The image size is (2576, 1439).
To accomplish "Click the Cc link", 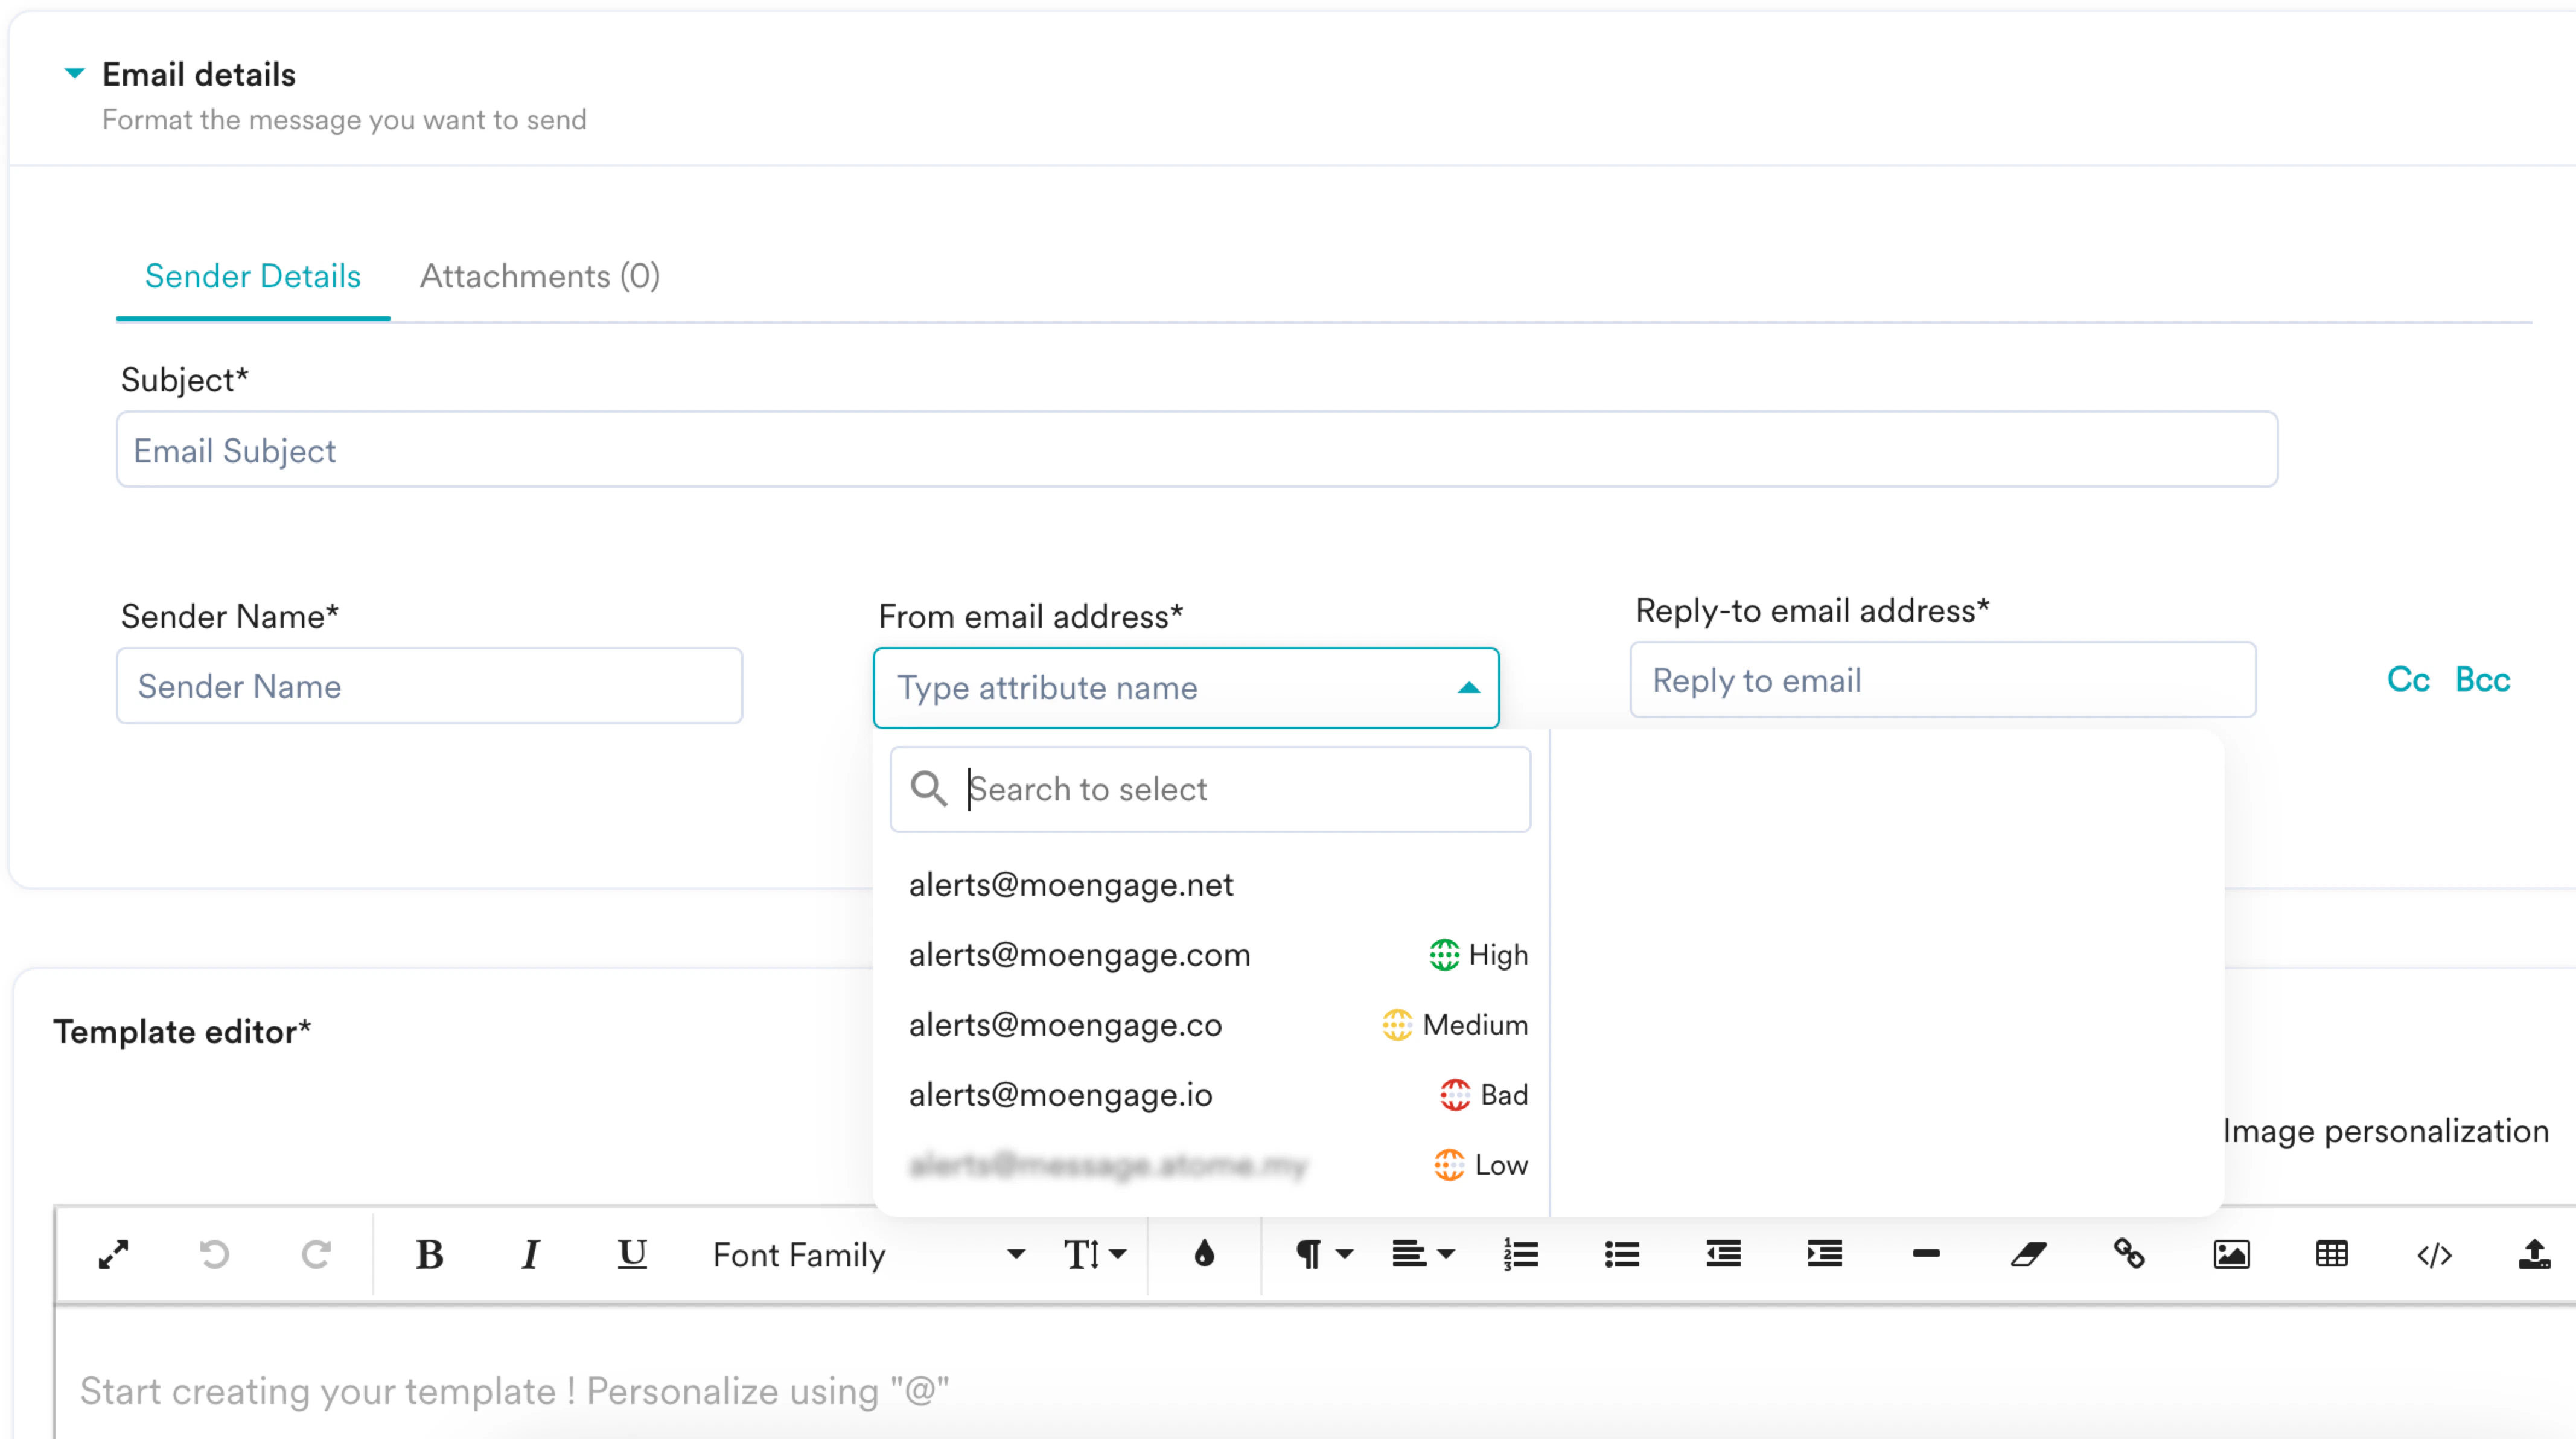I will click(2407, 680).
